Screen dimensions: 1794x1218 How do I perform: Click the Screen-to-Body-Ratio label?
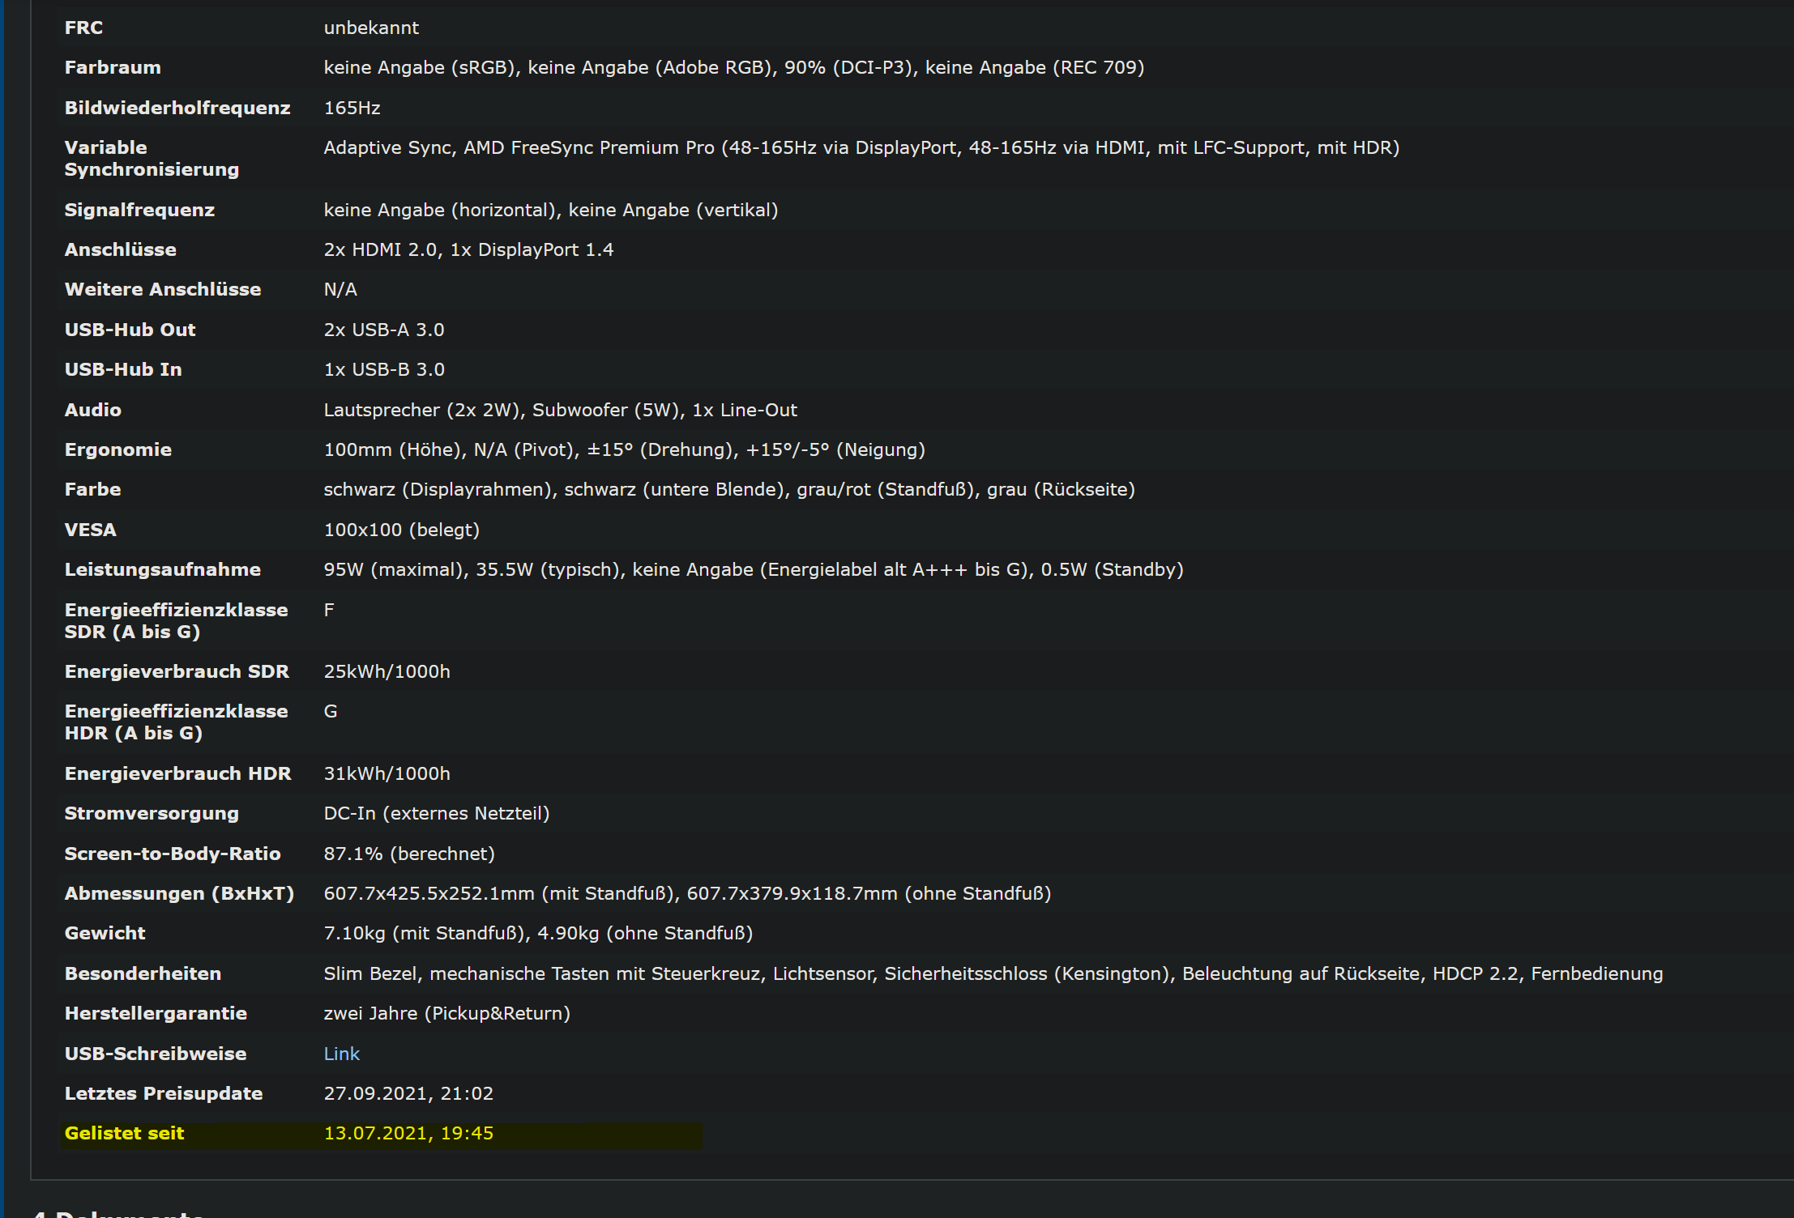[173, 854]
